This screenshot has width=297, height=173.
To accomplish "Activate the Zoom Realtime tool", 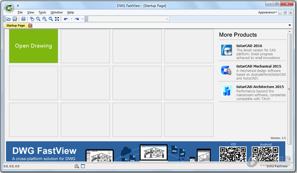I will click(38, 19).
